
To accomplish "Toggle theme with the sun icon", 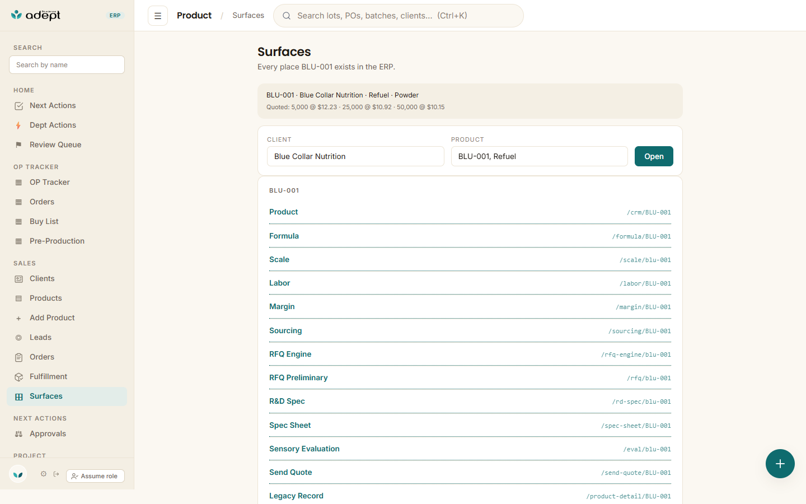I will pos(44,474).
